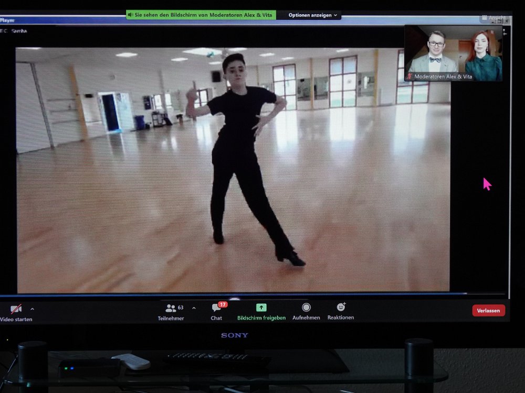Click the "Moderatoren Alex & Vita" name label
The image size is (525, 393).
click(443, 77)
